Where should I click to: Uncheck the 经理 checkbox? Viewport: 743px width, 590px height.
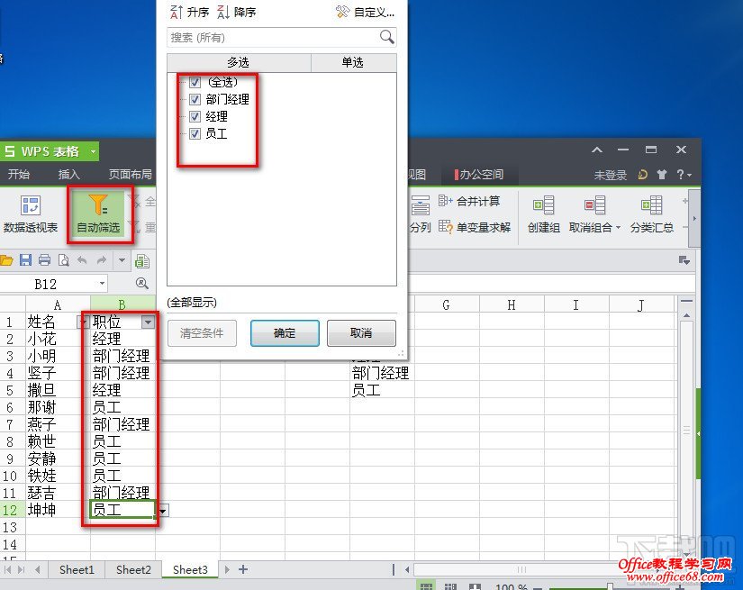(x=195, y=116)
